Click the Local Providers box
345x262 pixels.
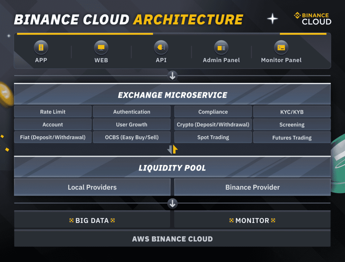coord(92,187)
